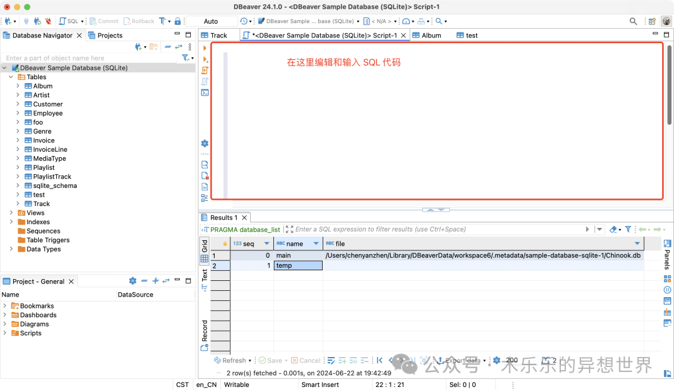Open the seq column sort dropdown

click(x=266, y=243)
